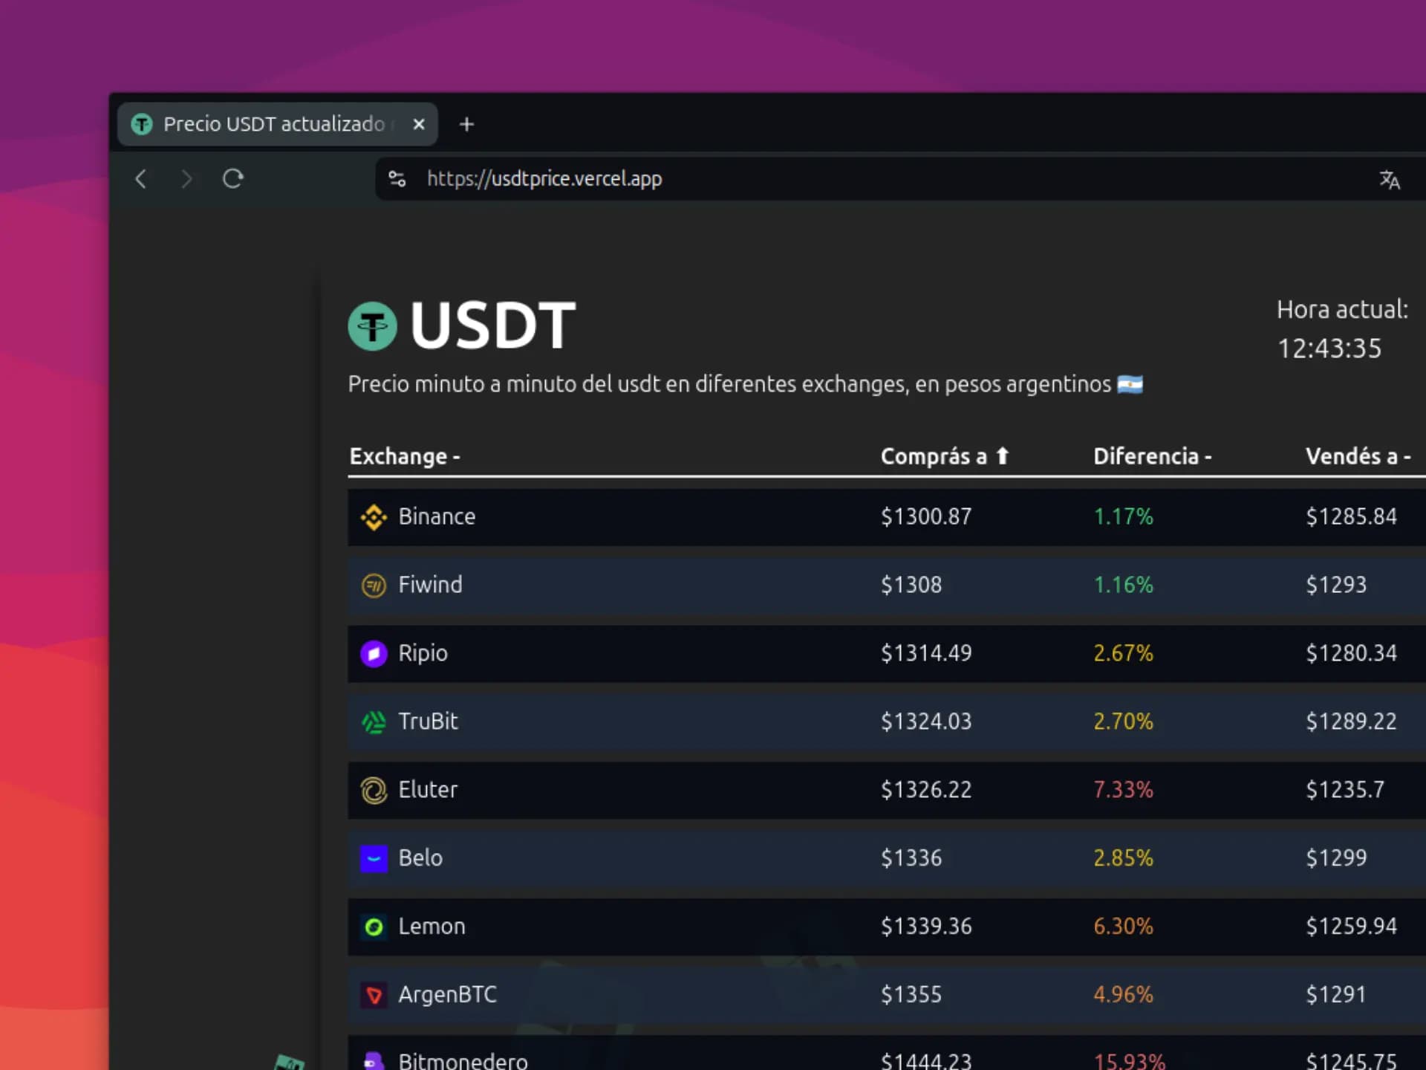Click the translate page icon
1426x1070 pixels.
pyautogui.click(x=1390, y=179)
